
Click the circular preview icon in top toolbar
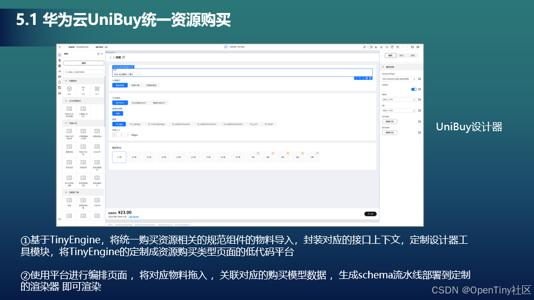(x=398, y=47)
